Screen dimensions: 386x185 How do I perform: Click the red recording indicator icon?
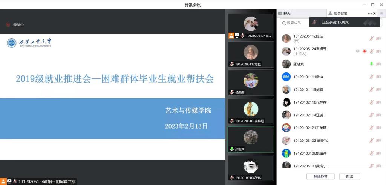(x=8, y=24)
